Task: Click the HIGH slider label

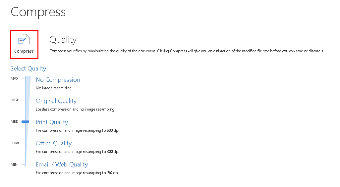Action: click(x=15, y=100)
